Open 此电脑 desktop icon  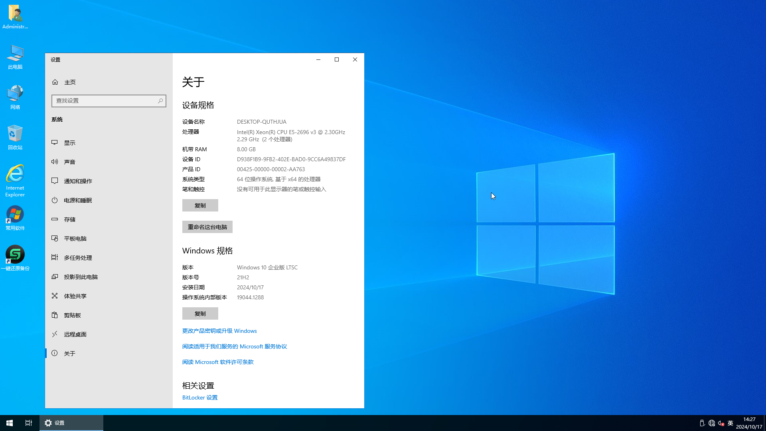(15, 57)
